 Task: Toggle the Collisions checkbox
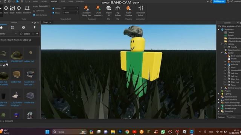(x=34, y=11)
